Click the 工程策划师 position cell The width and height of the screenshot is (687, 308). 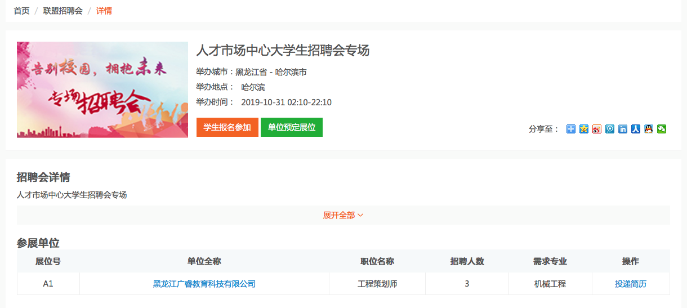tap(377, 284)
